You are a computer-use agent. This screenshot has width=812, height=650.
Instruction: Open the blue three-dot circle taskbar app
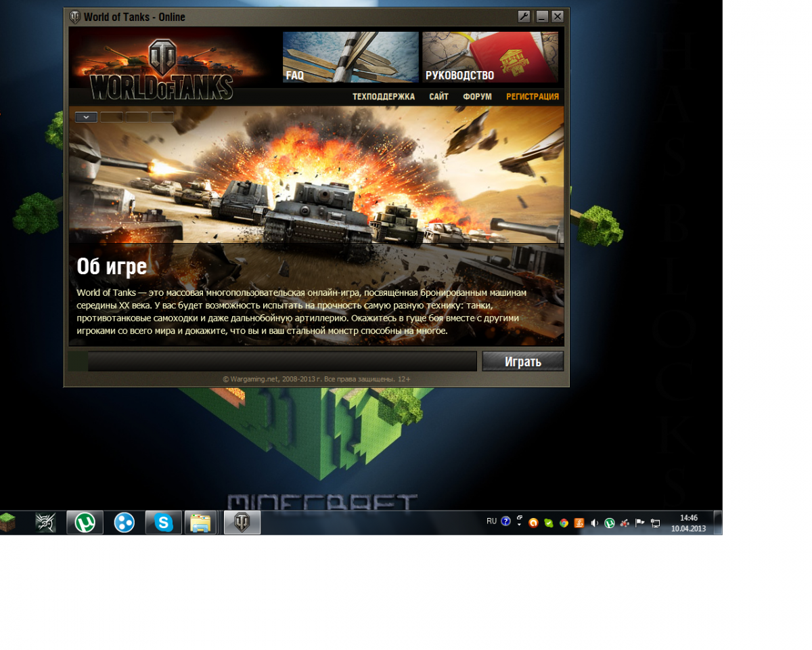point(124,523)
